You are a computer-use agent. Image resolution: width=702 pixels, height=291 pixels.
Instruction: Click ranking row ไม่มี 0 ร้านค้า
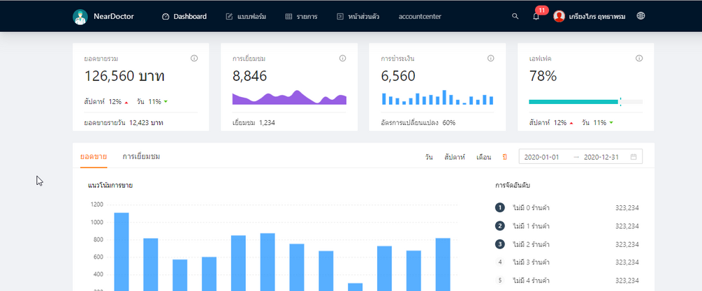[x=566, y=208]
